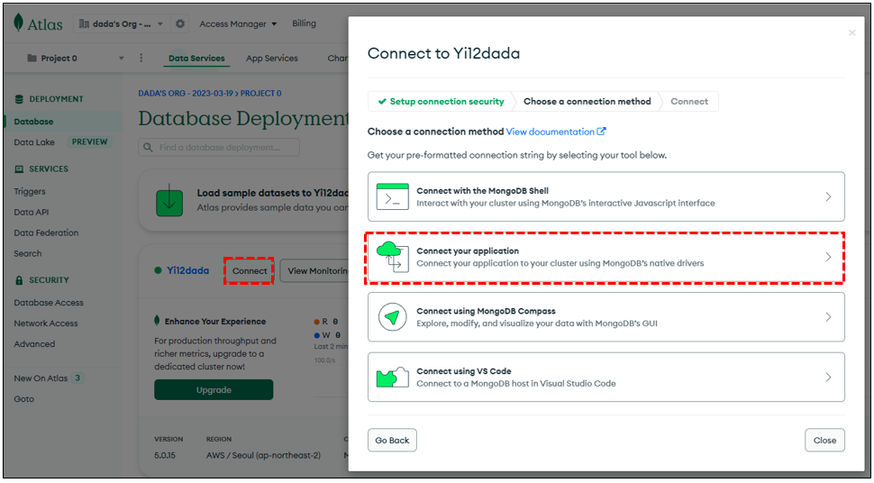
Task: Open Network Access in the sidebar
Action: (x=46, y=323)
